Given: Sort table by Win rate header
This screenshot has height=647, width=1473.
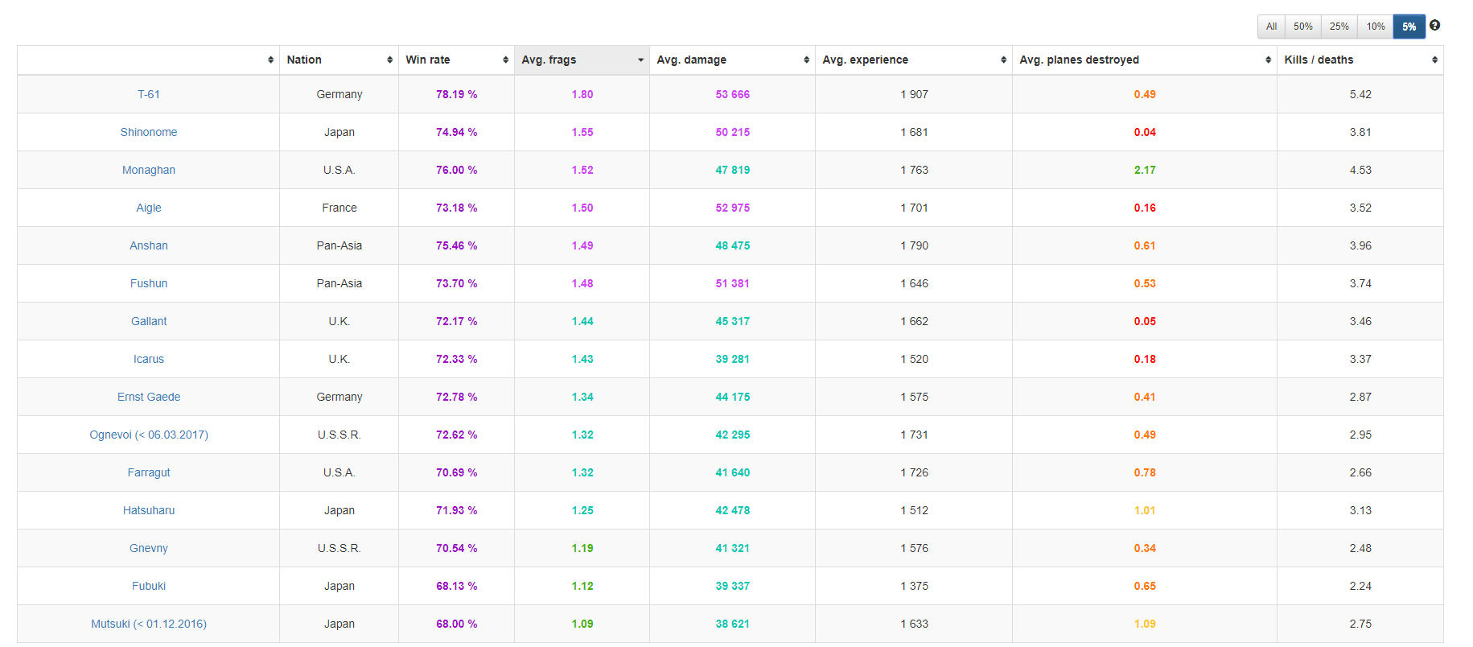Looking at the screenshot, I should pos(428,60).
